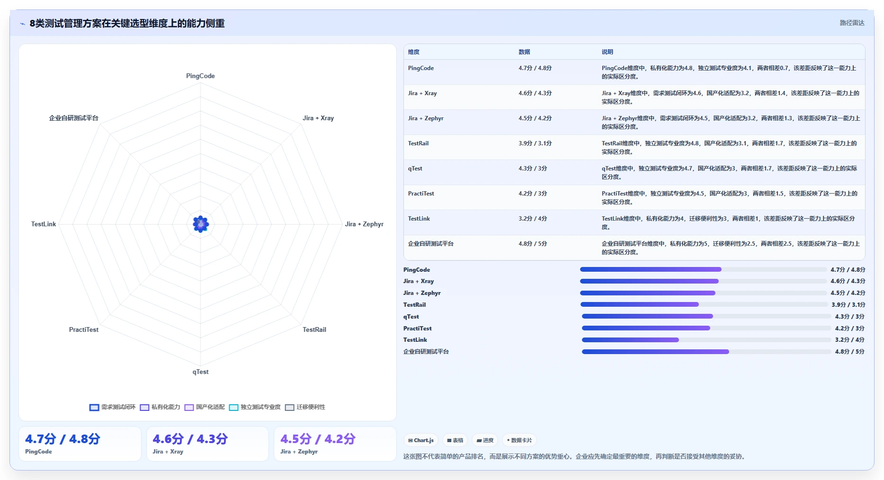
Task: Click the 3.2分 / 4分 value beside TestLink's bar
Action: click(x=849, y=340)
